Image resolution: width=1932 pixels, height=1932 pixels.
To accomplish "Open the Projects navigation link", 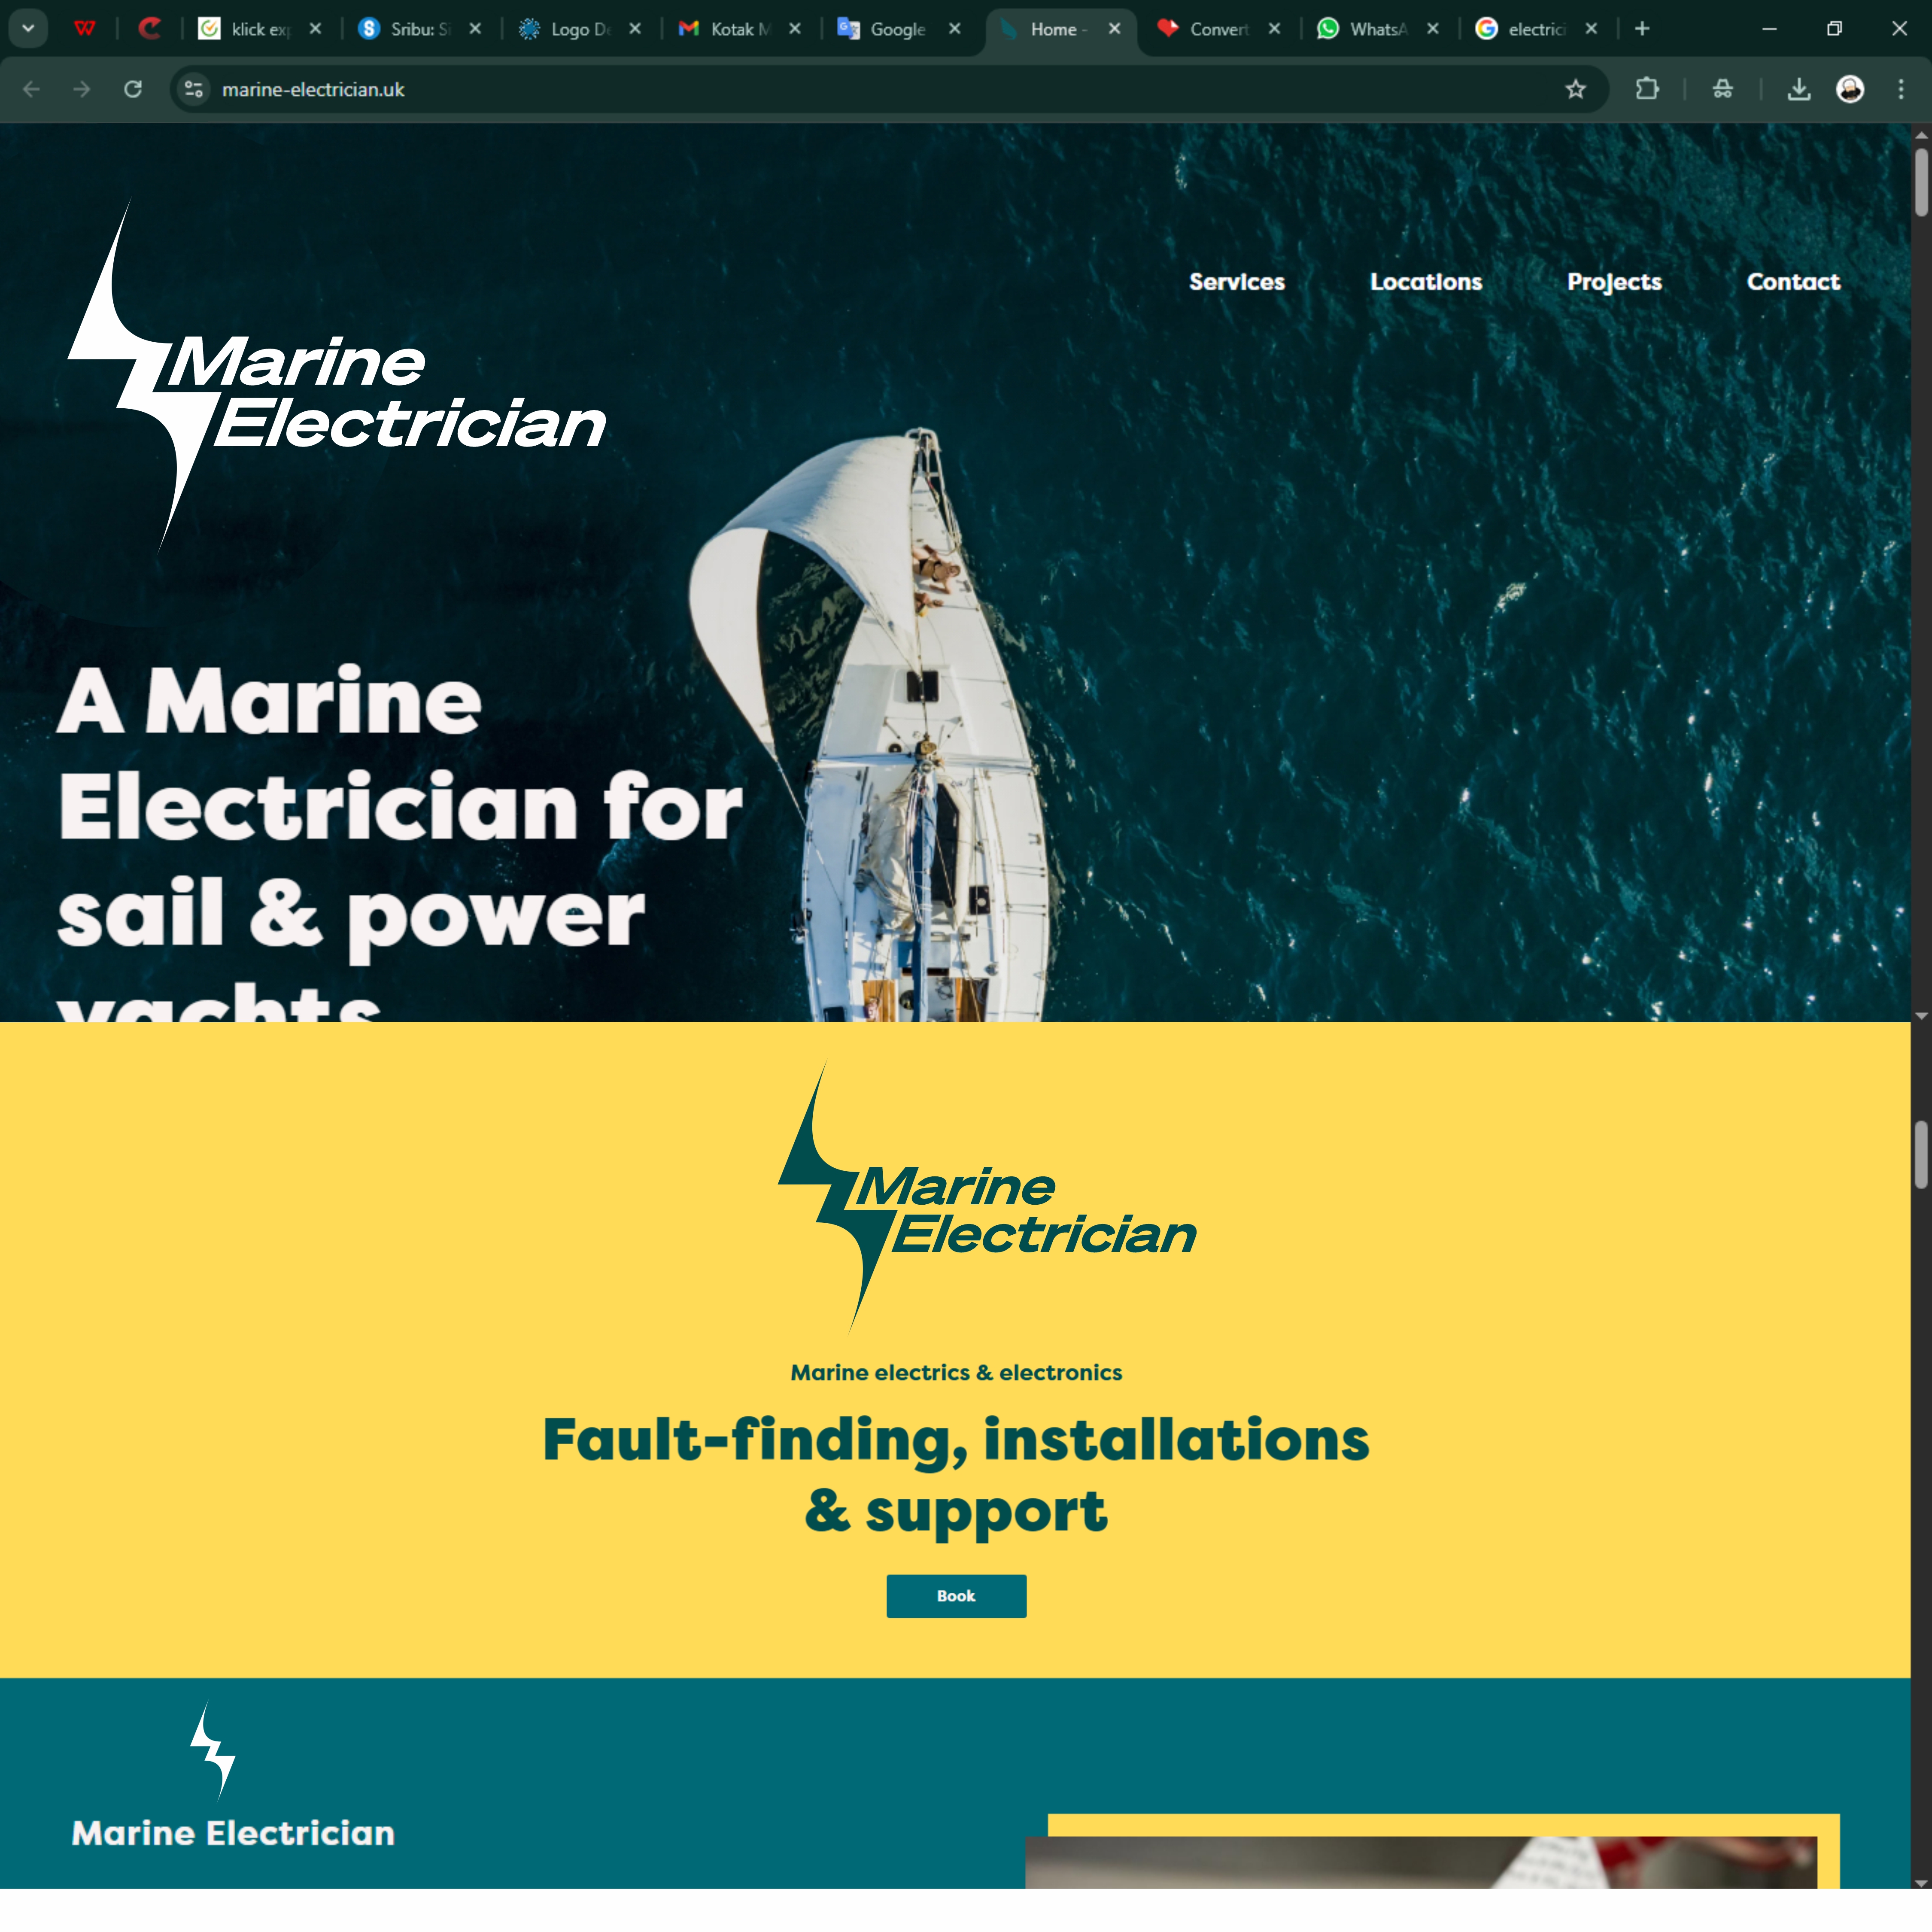I will click(1613, 282).
